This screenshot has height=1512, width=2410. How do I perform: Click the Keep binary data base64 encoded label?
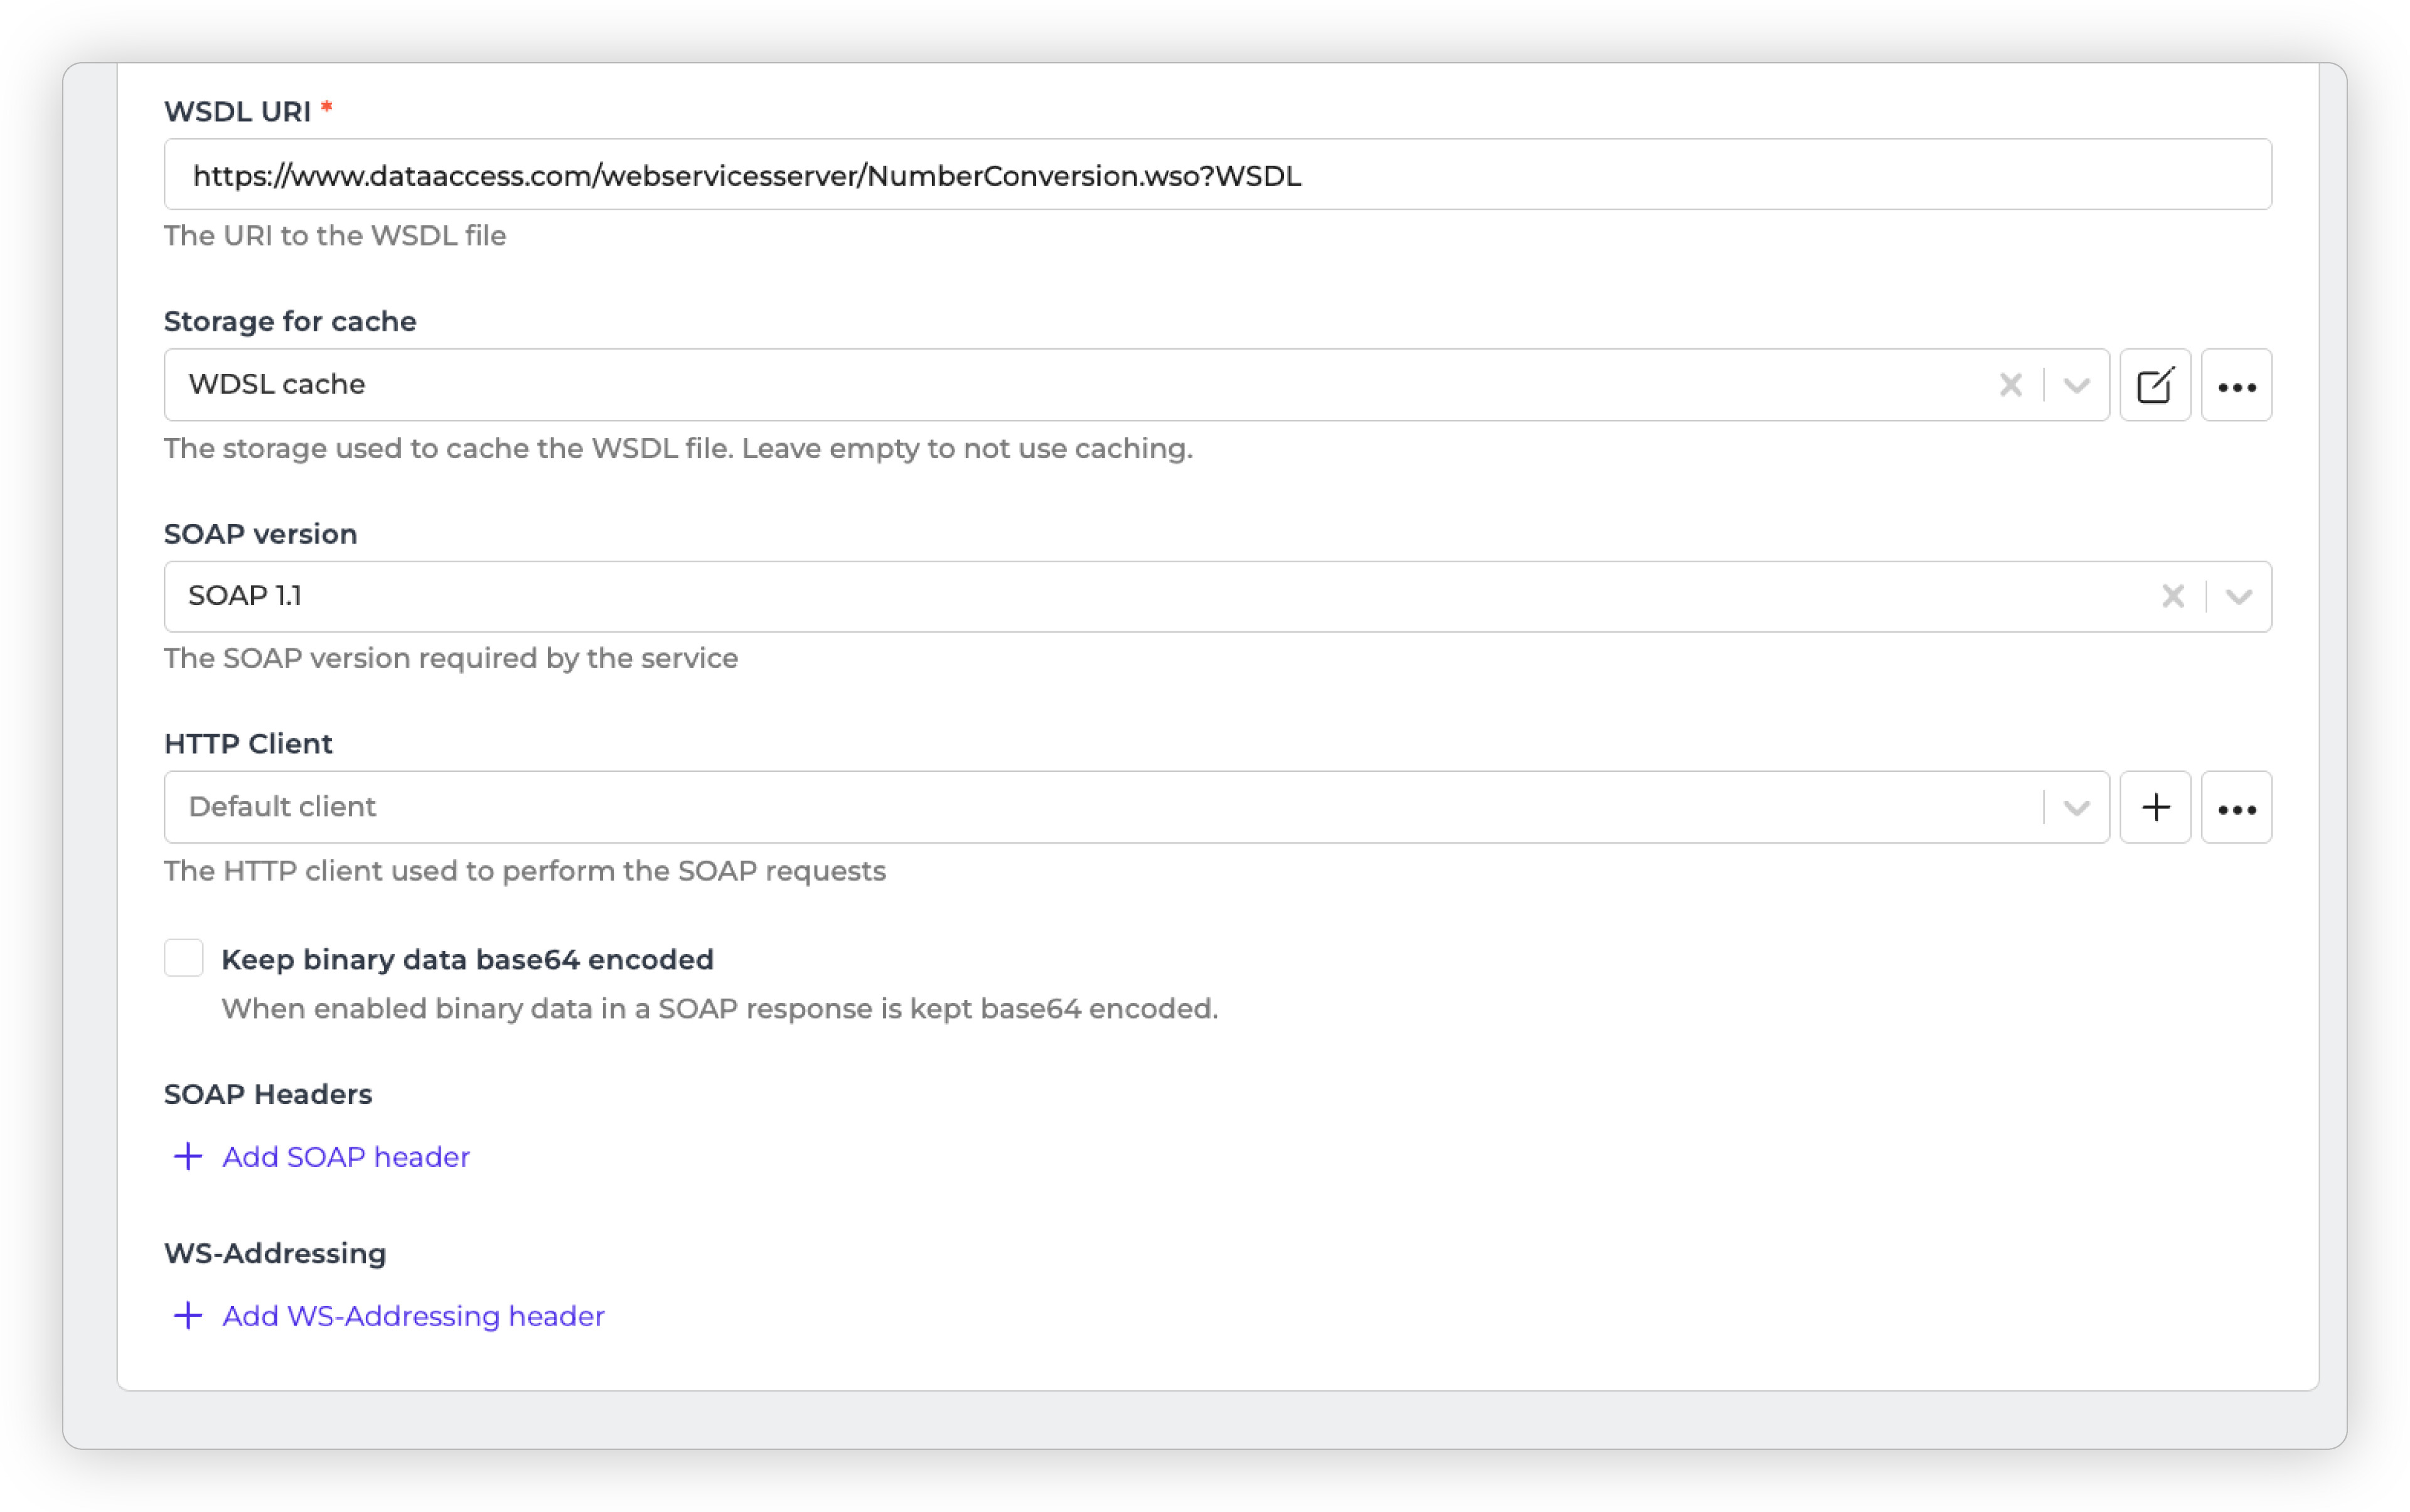pyautogui.click(x=467, y=959)
